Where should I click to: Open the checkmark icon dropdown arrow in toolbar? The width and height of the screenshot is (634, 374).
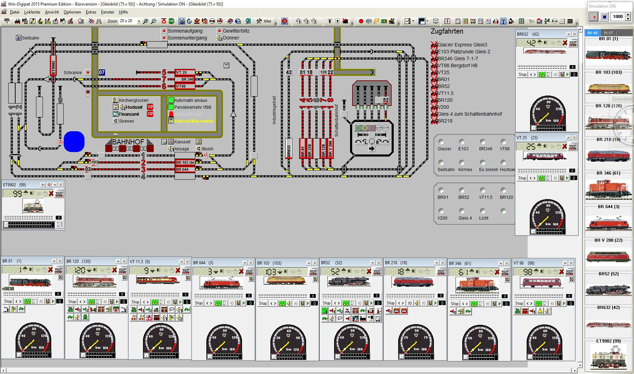pos(413,21)
